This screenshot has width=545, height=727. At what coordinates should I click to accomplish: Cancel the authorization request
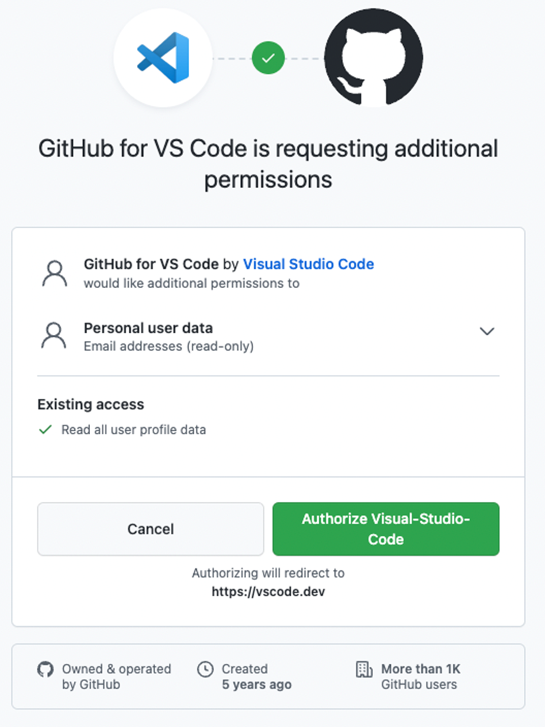pyautogui.click(x=151, y=529)
